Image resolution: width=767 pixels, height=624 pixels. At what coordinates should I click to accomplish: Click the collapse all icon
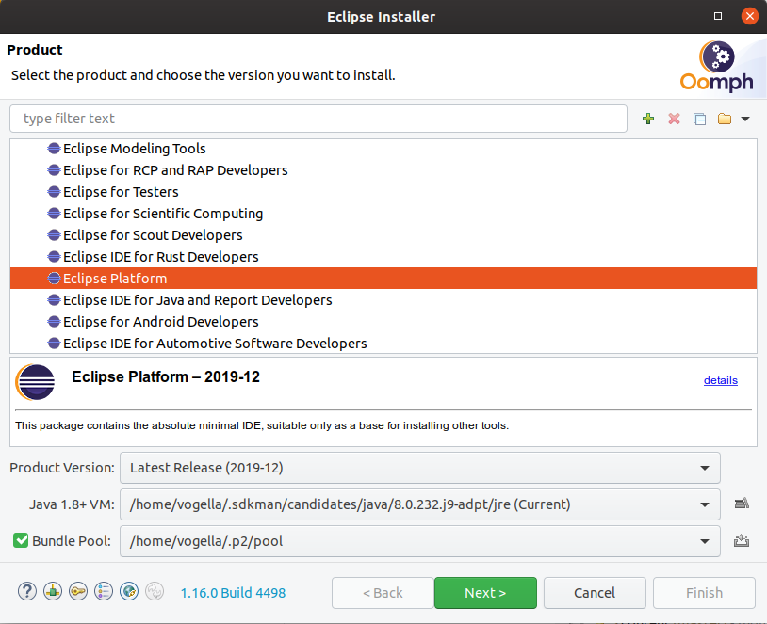(x=699, y=119)
